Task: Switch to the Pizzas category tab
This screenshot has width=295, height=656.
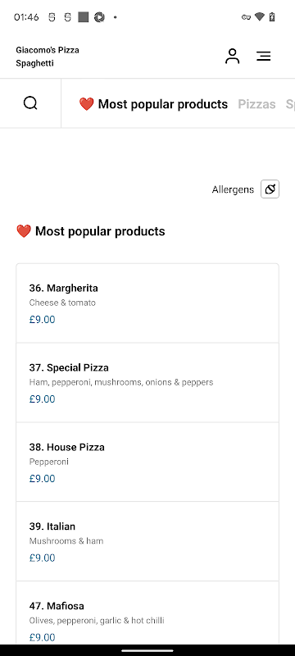Action: click(x=256, y=104)
